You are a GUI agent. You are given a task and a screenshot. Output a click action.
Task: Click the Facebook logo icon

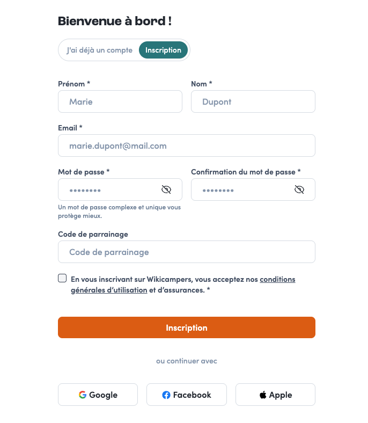pyautogui.click(x=166, y=395)
